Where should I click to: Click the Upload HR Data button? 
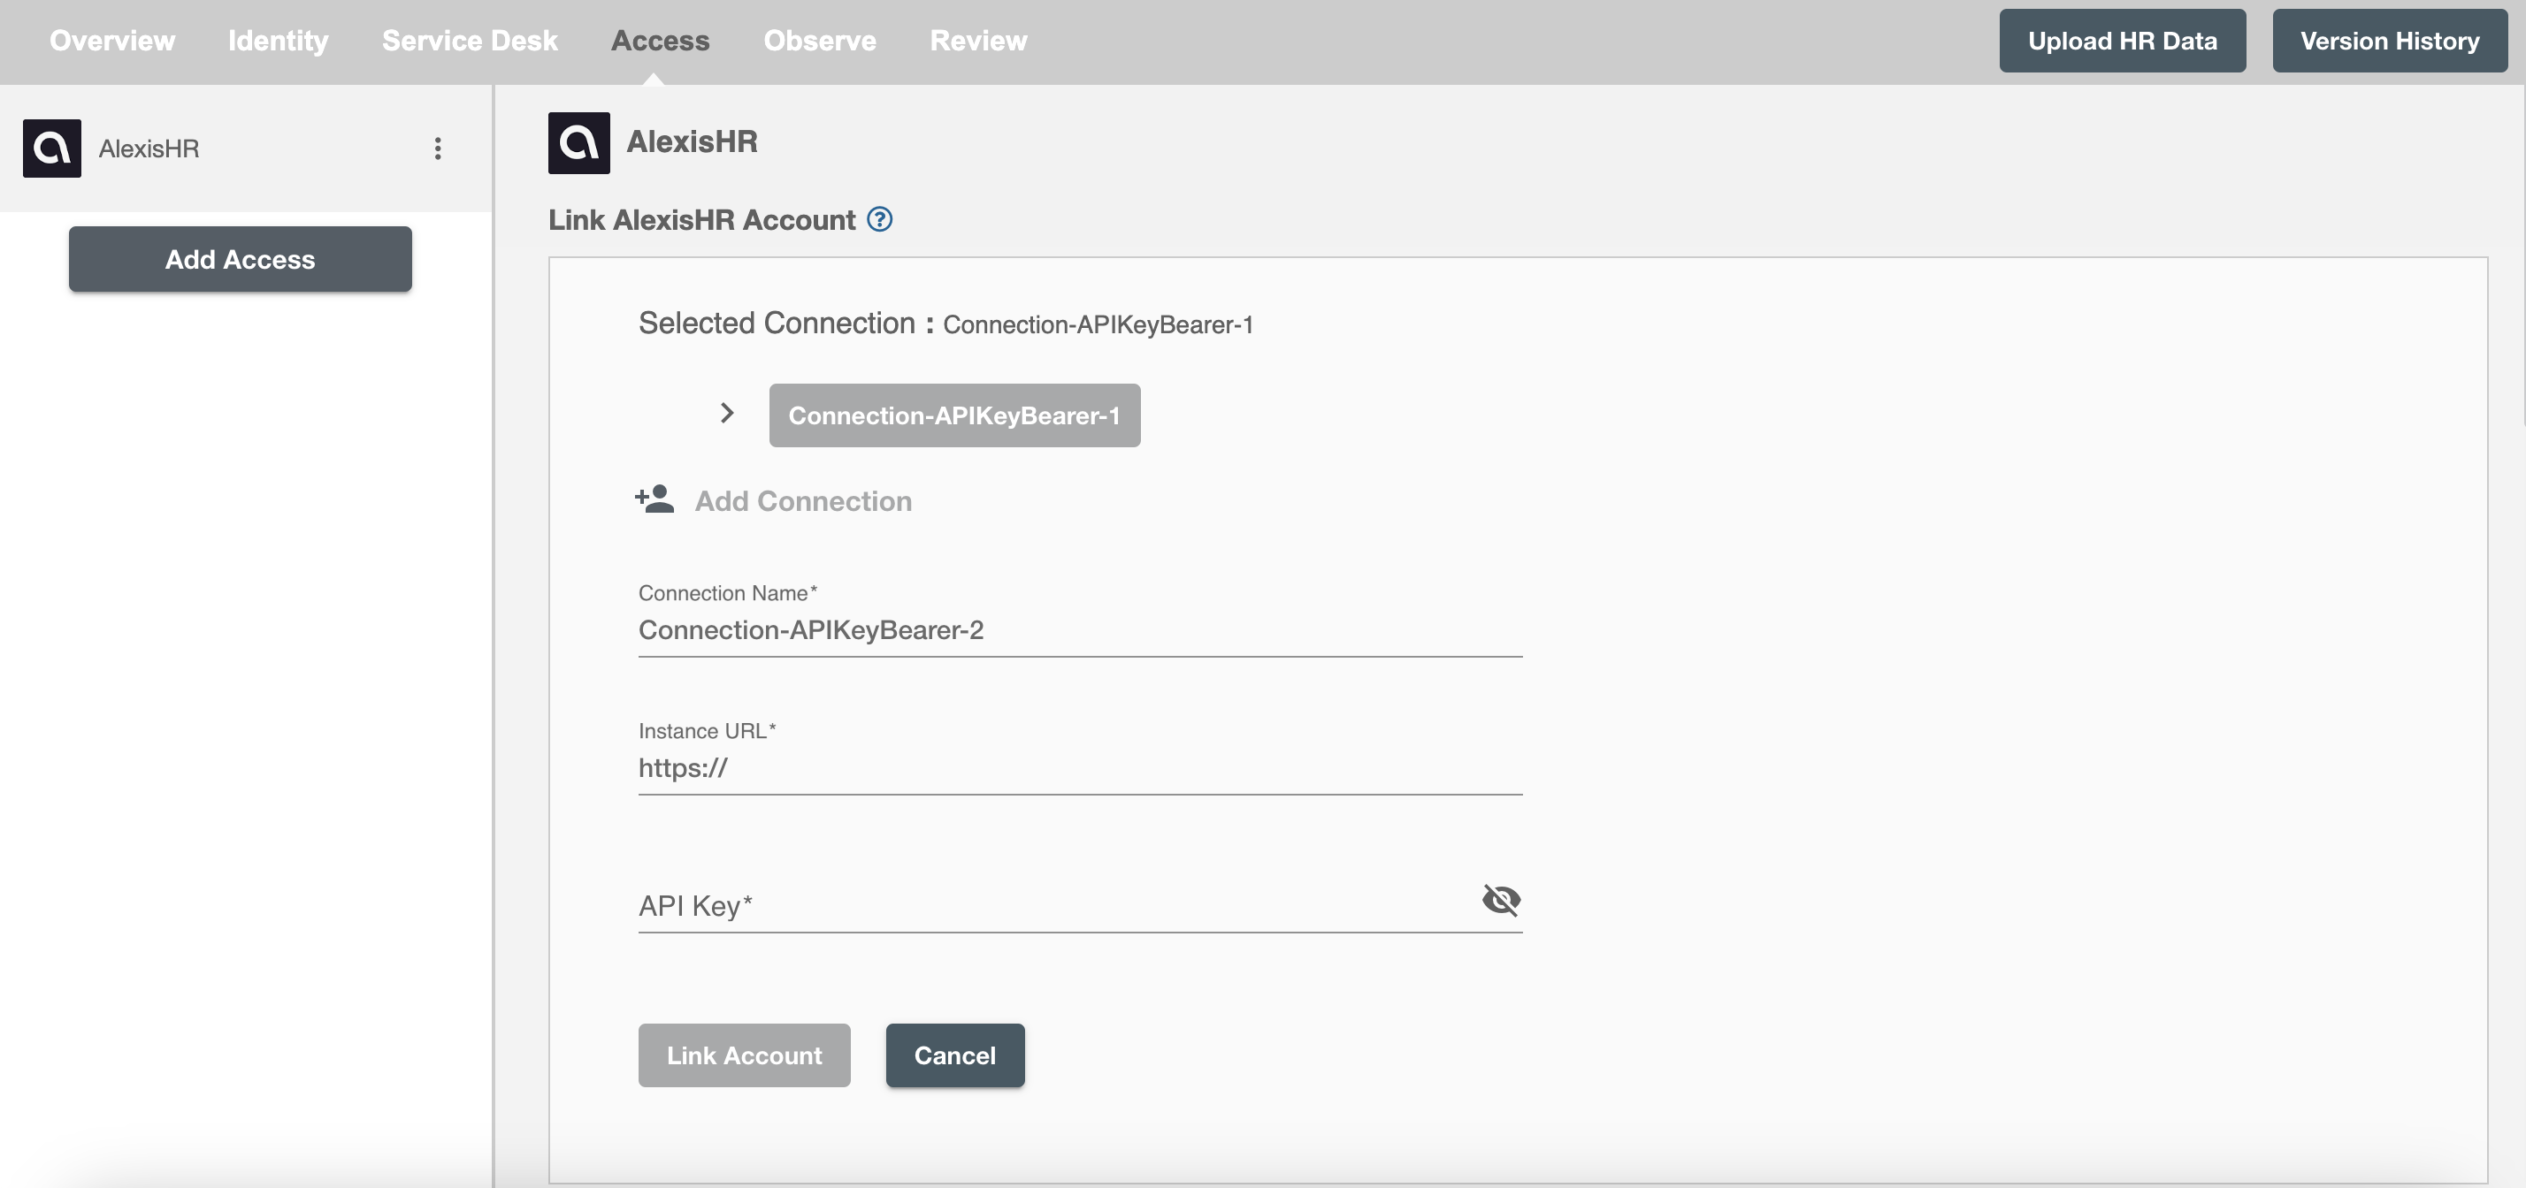point(2122,41)
